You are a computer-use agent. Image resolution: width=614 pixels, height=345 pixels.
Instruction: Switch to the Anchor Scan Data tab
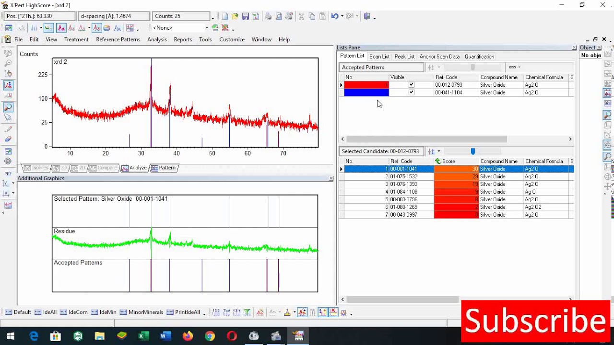click(x=439, y=57)
